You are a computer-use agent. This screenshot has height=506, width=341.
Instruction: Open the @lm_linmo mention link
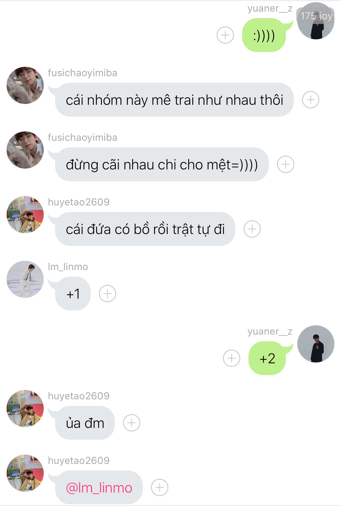click(x=99, y=488)
